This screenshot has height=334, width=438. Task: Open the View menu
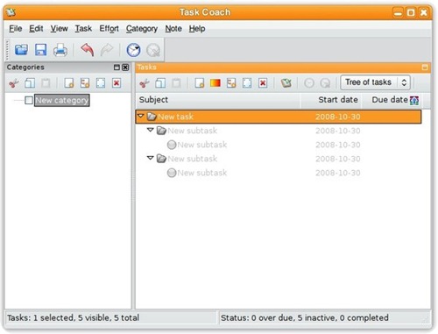point(59,29)
